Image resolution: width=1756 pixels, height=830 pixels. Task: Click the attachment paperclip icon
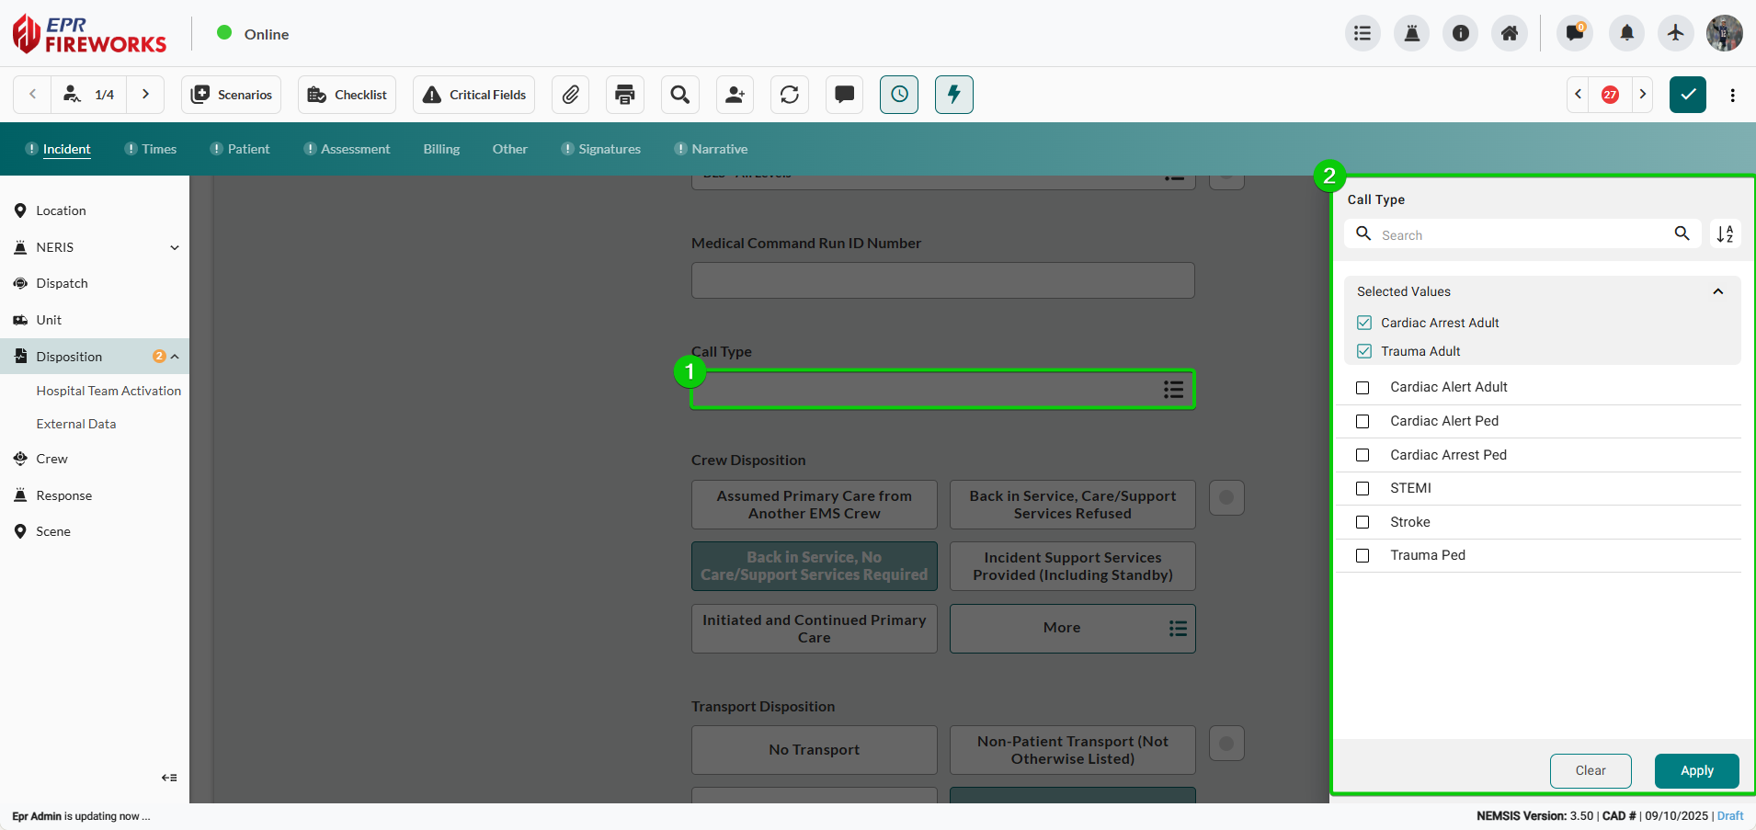(570, 95)
